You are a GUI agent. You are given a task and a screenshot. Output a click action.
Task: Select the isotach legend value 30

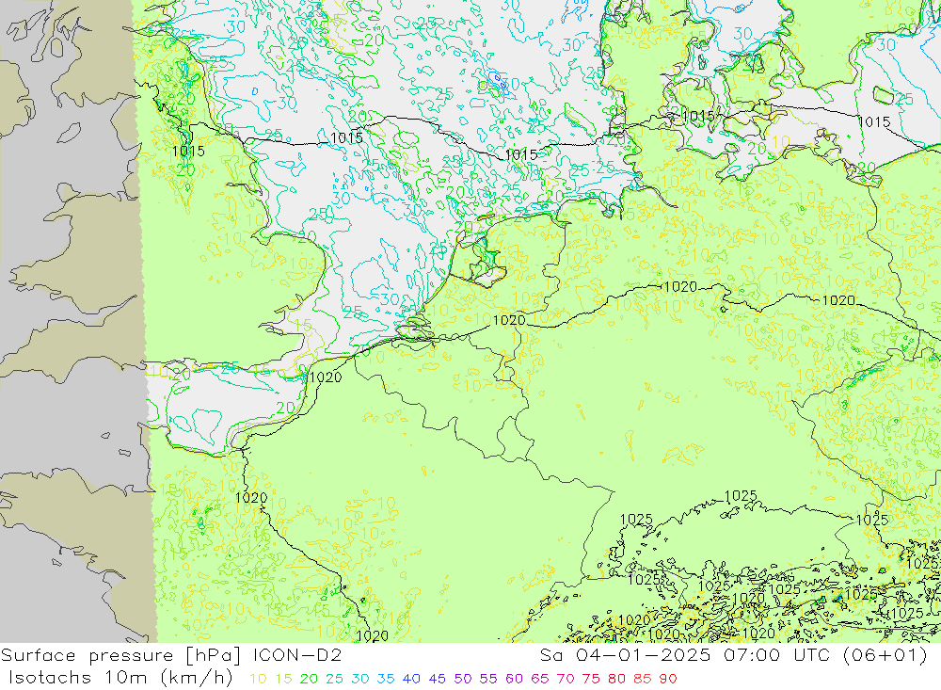pos(360,680)
